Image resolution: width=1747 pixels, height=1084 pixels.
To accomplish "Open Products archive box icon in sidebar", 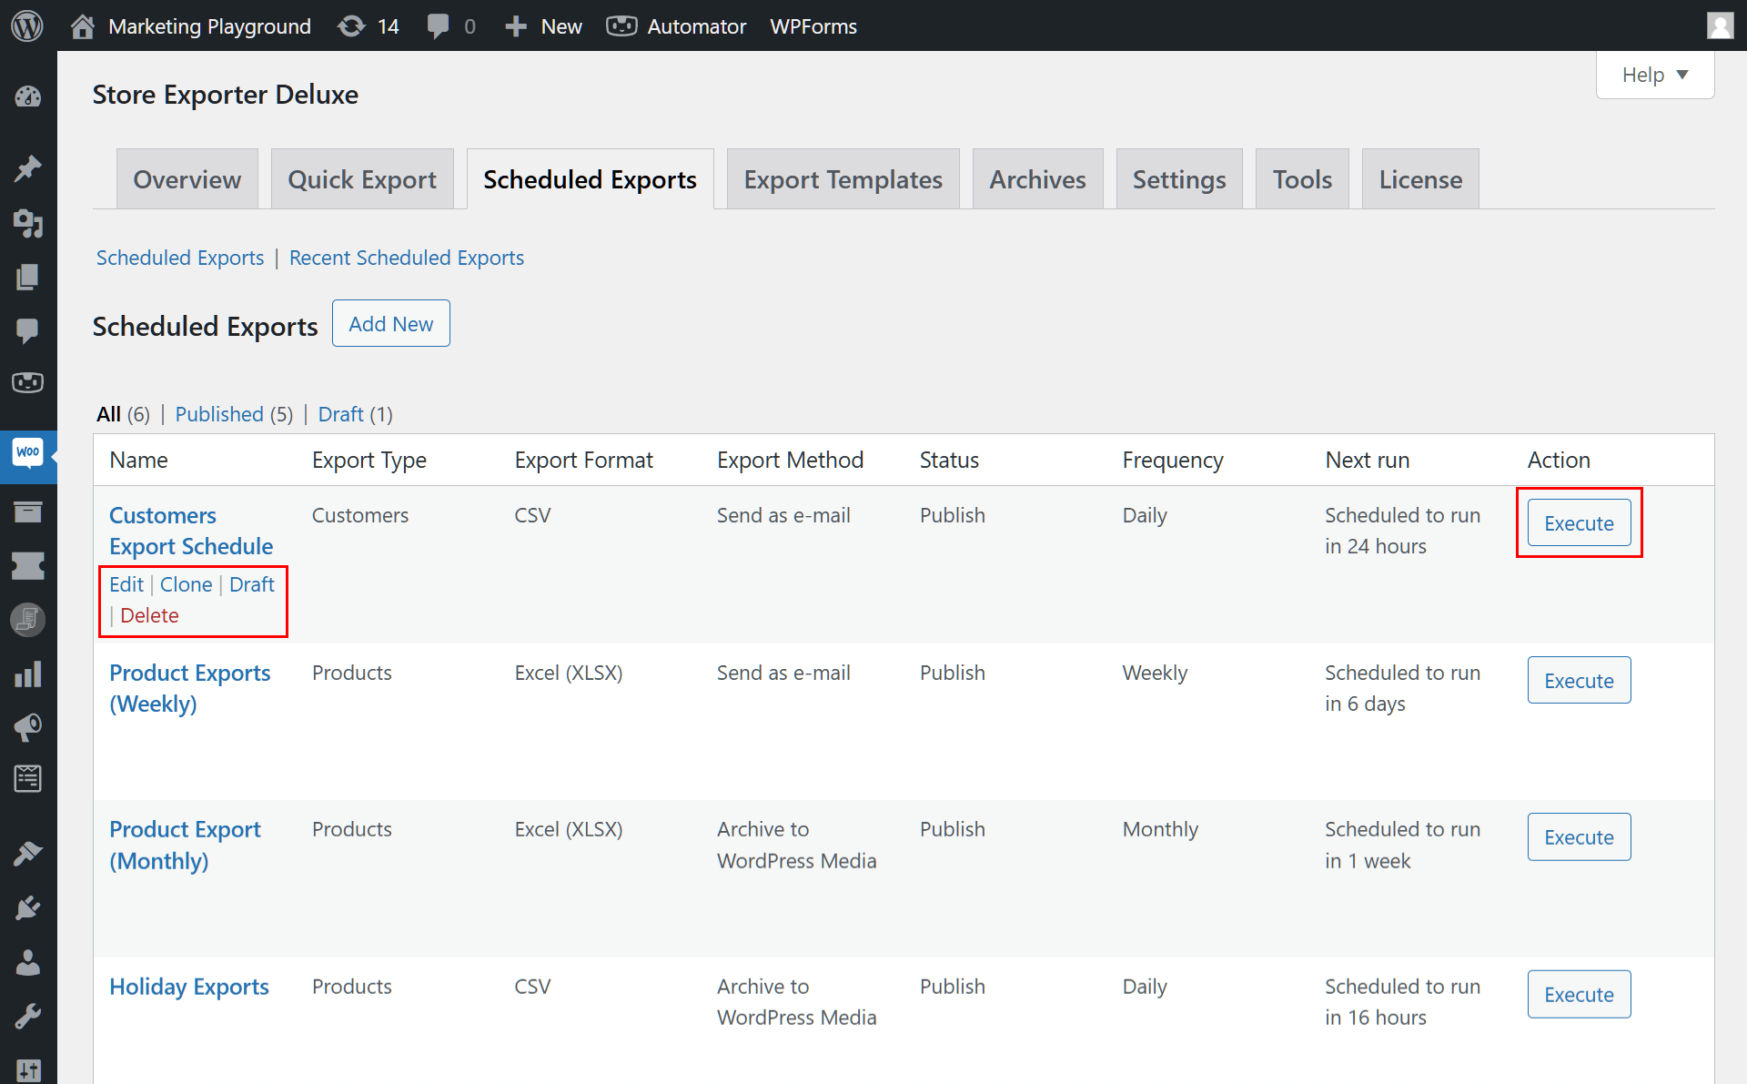I will click(x=28, y=512).
